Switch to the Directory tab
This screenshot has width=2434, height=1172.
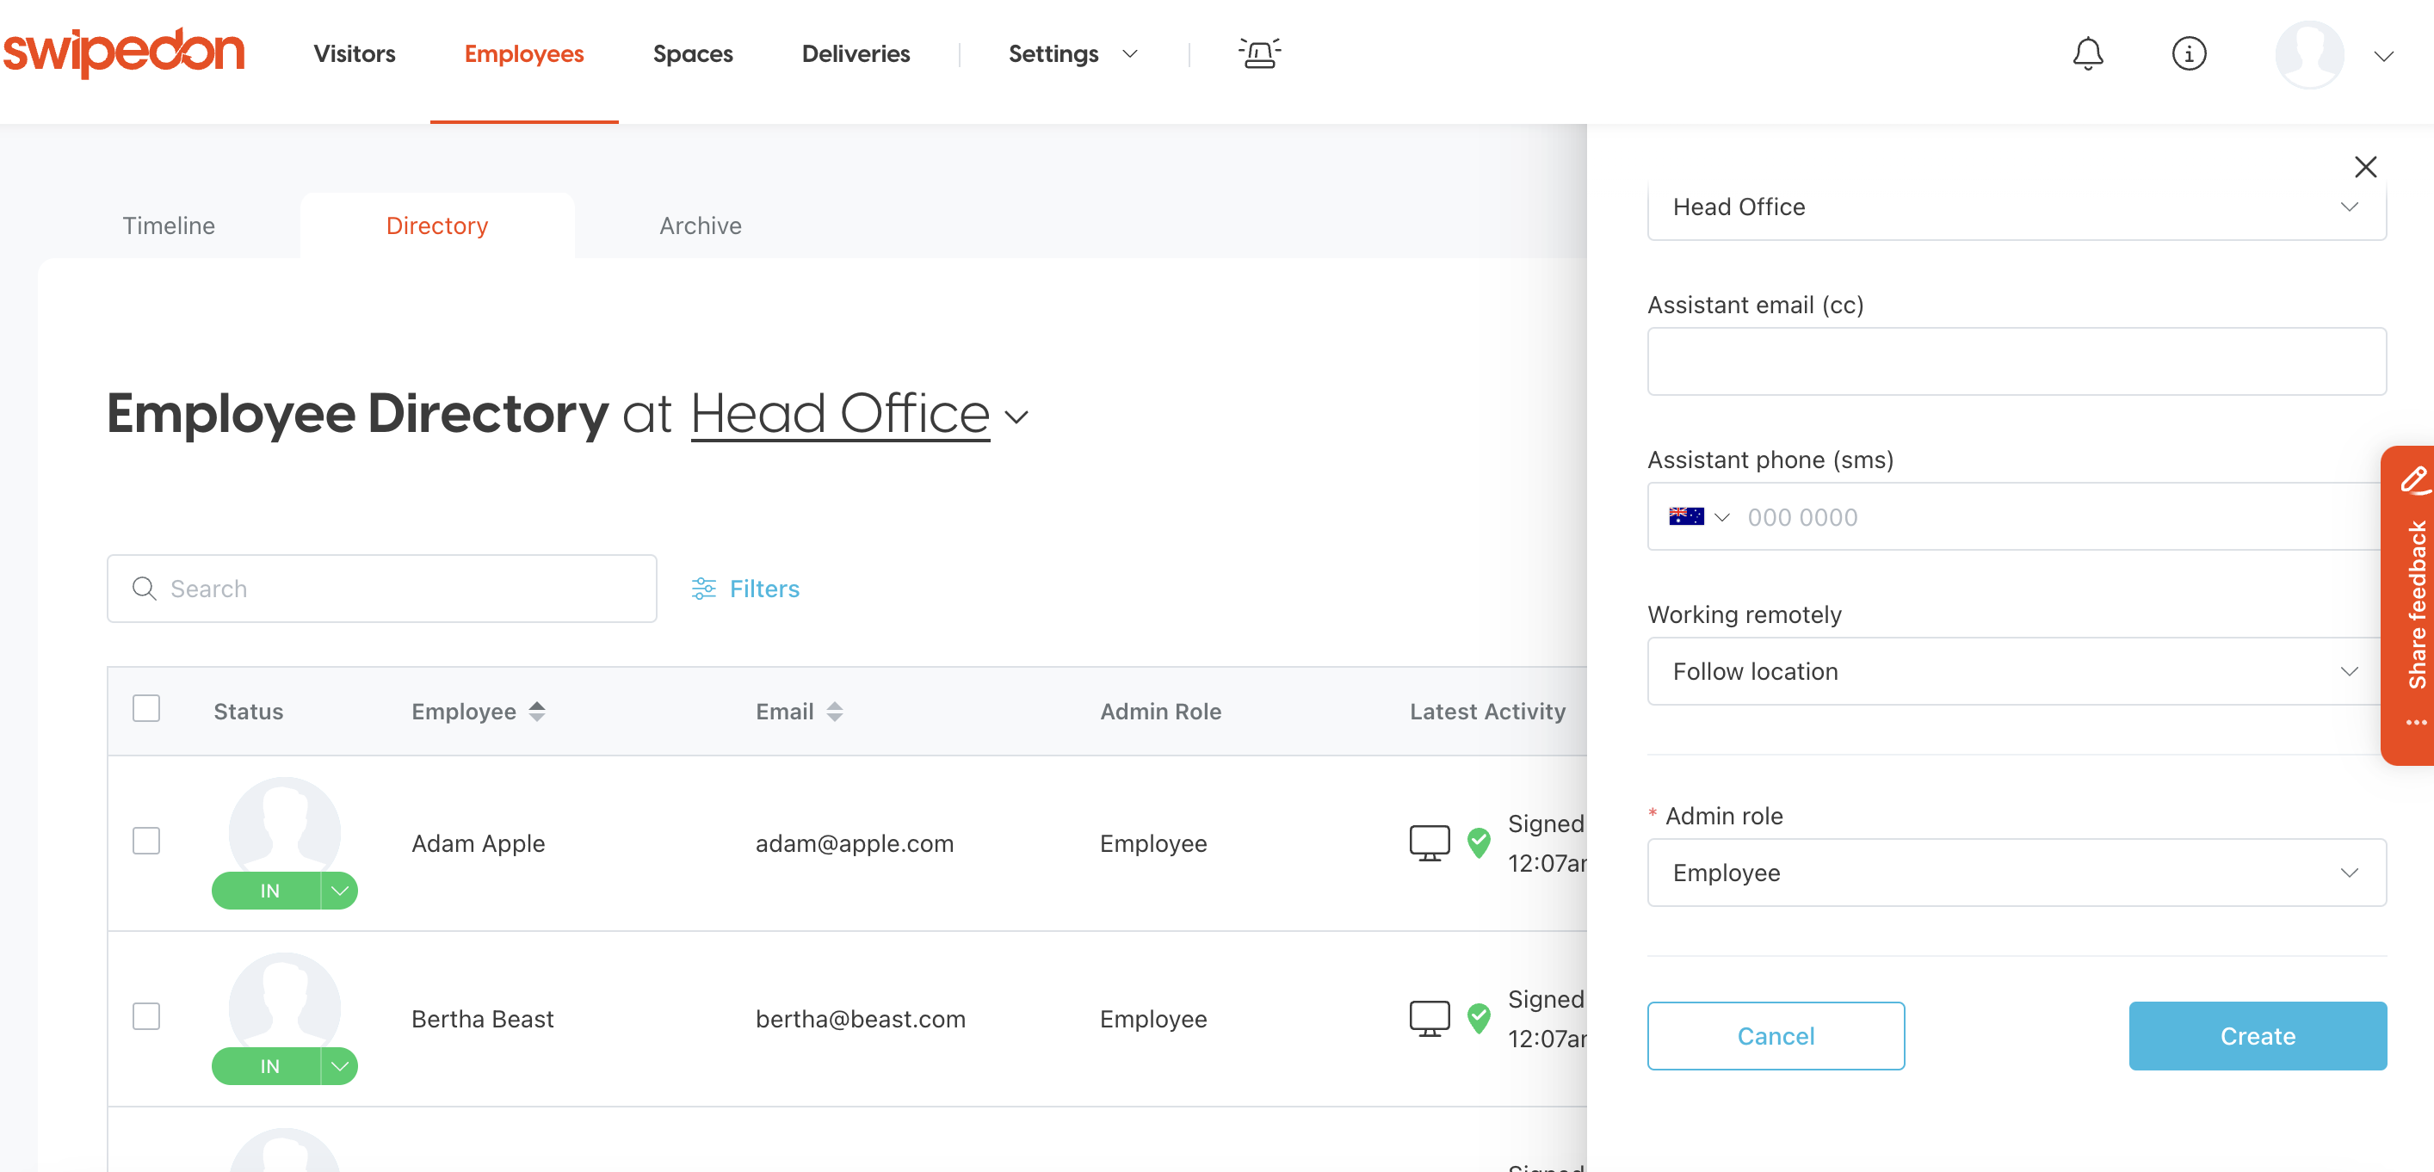coord(436,225)
